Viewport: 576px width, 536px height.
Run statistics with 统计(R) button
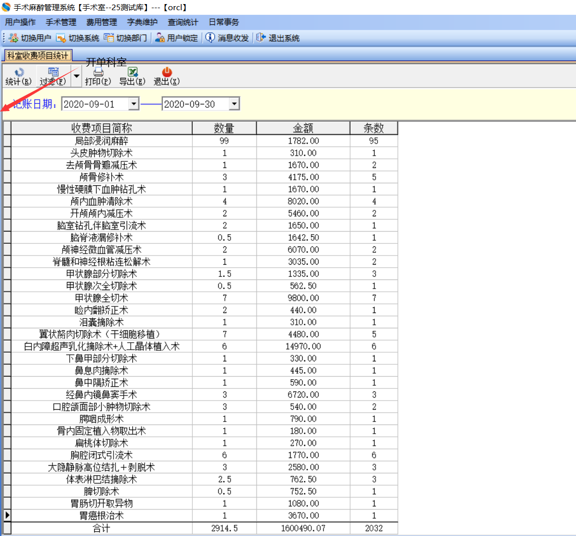coord(18,76)
